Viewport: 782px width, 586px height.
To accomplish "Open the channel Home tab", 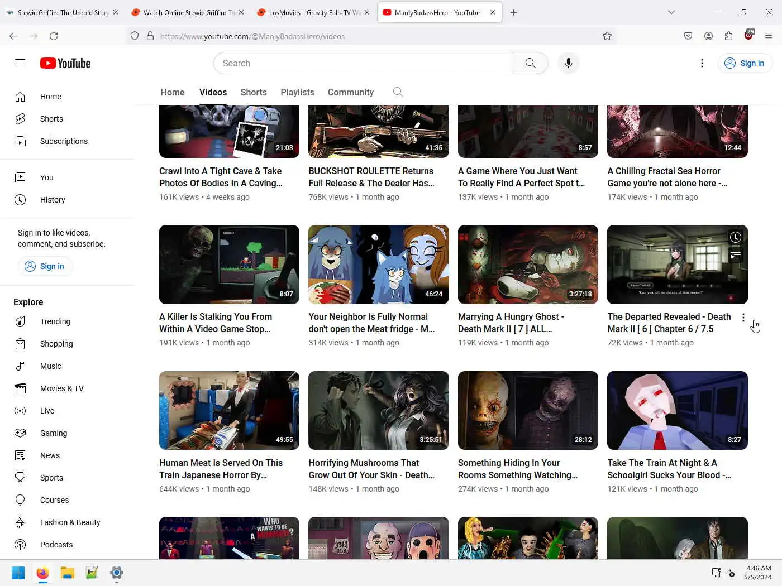I will 173,92.
